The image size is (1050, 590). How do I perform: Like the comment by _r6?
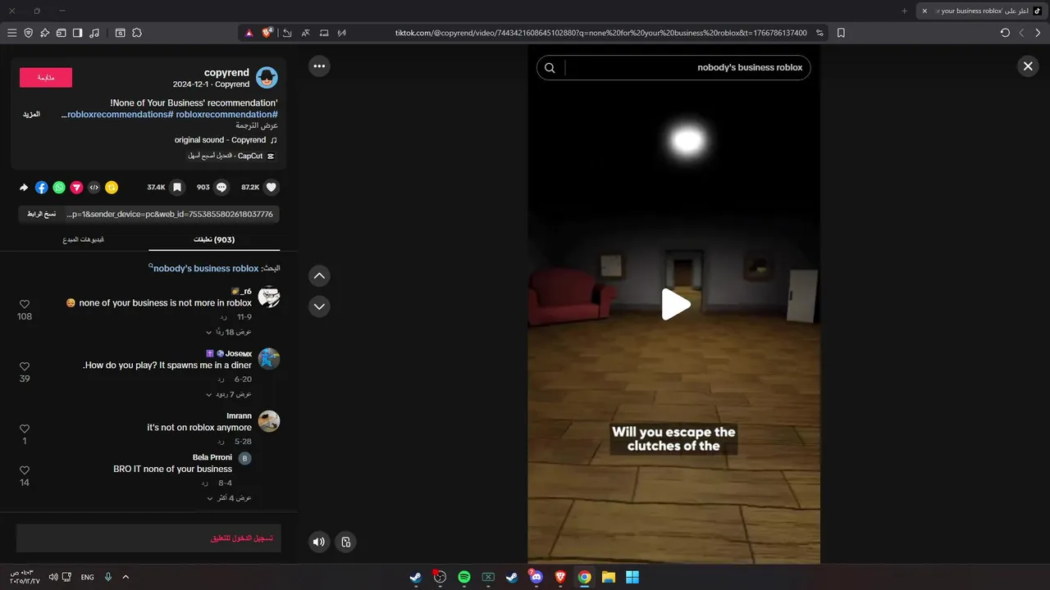[x=25, y=305]
